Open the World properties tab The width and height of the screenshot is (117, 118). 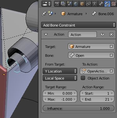[x=76, y=4]
